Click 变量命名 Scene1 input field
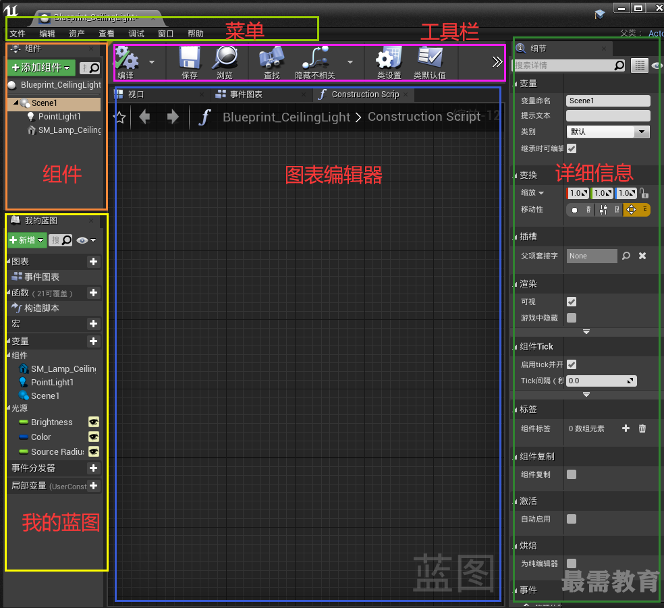 click(608, 101)
